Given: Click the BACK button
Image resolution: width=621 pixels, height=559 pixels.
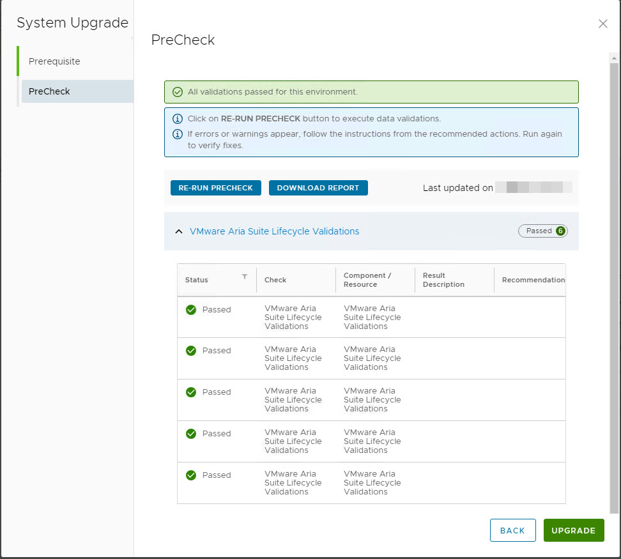Looking at the screenshot, I should [x=512, y=530].
